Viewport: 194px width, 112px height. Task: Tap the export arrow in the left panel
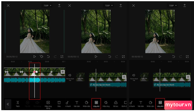[59, 6]
